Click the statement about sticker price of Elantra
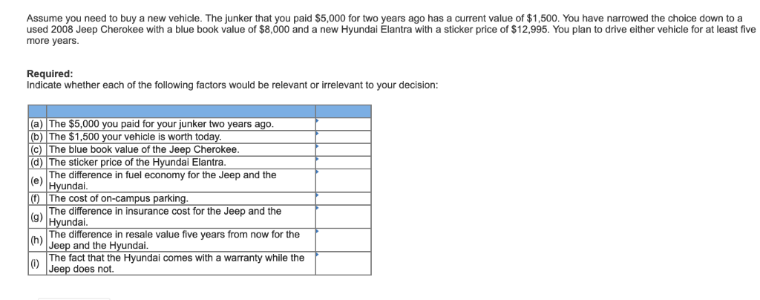Image resolution: width=760 pixels, height=300 pixels. pyautogui.click(x=137, y=162)
